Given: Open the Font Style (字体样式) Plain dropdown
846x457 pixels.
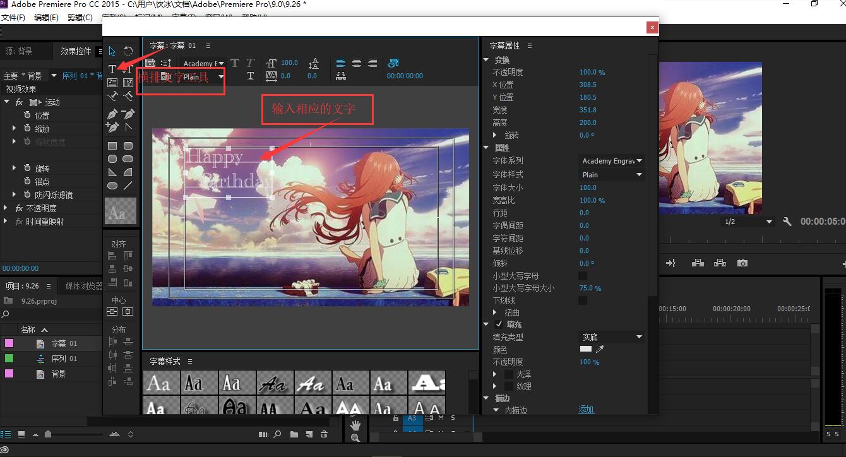Looking at the screenshot, I should [612, 175].
